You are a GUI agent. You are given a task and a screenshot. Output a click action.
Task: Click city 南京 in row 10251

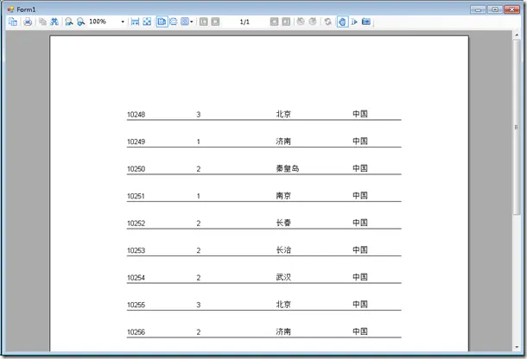pos(283,196)
